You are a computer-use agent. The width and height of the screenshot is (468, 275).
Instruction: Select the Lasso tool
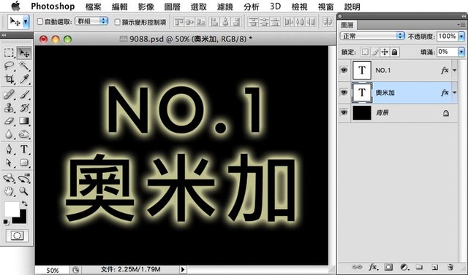(9, 66)
